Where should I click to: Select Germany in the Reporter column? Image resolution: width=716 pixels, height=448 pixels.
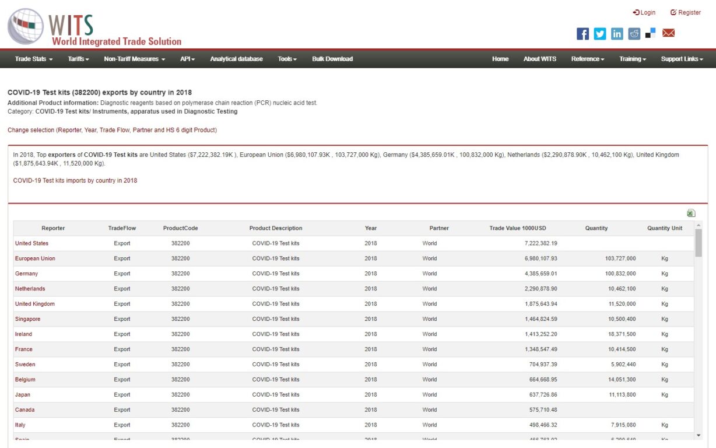click(26, 274)
